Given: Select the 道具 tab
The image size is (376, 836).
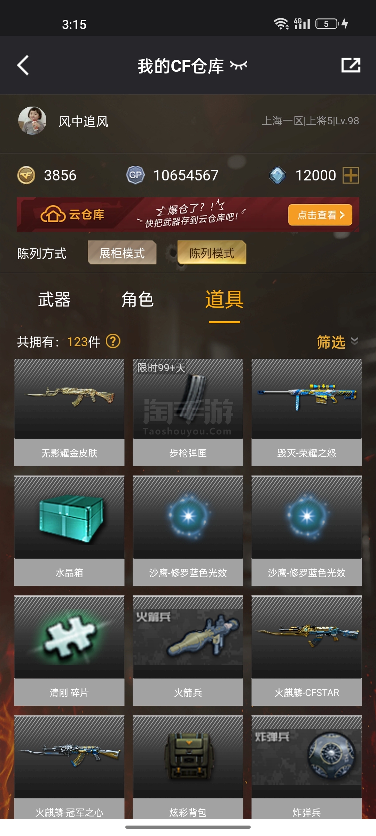Looking at the screenshot, I should 225,300.
